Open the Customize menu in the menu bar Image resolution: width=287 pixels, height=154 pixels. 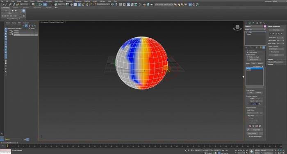(x=78, y=1)
